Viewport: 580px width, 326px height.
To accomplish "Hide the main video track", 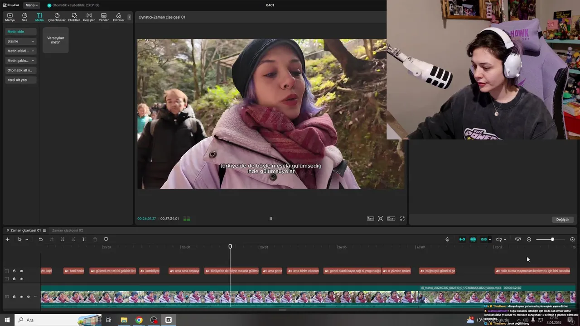I will (x=21, y=297).
